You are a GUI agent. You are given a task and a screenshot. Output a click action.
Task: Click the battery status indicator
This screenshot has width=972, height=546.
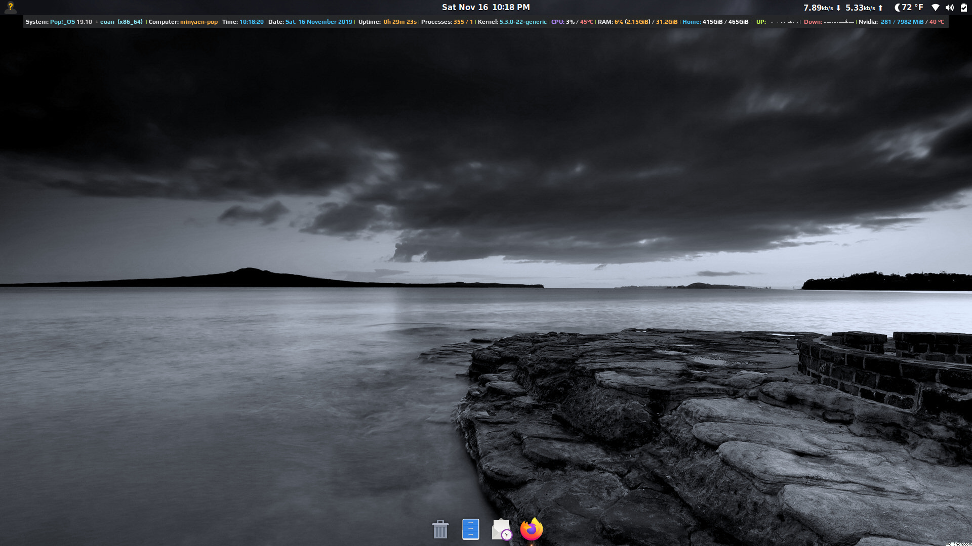point(964,8)
